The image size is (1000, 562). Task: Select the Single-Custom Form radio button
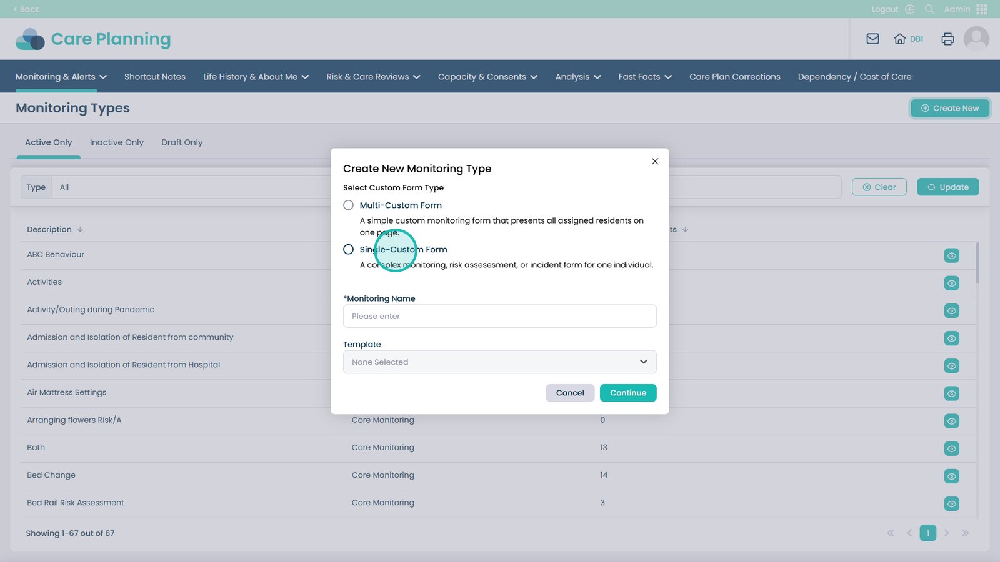pyautogui.click(x=349, y=249)
